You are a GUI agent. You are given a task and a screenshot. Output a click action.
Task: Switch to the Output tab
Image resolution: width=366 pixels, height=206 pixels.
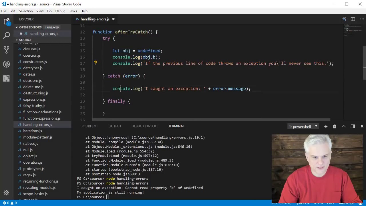[115, 126]
